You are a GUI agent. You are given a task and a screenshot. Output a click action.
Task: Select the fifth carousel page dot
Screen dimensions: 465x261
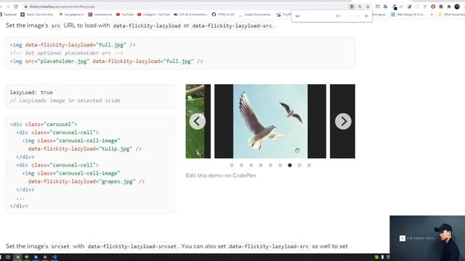point(270,165)
